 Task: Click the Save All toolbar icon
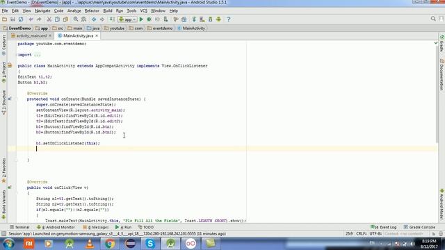[x=13, y=19]
